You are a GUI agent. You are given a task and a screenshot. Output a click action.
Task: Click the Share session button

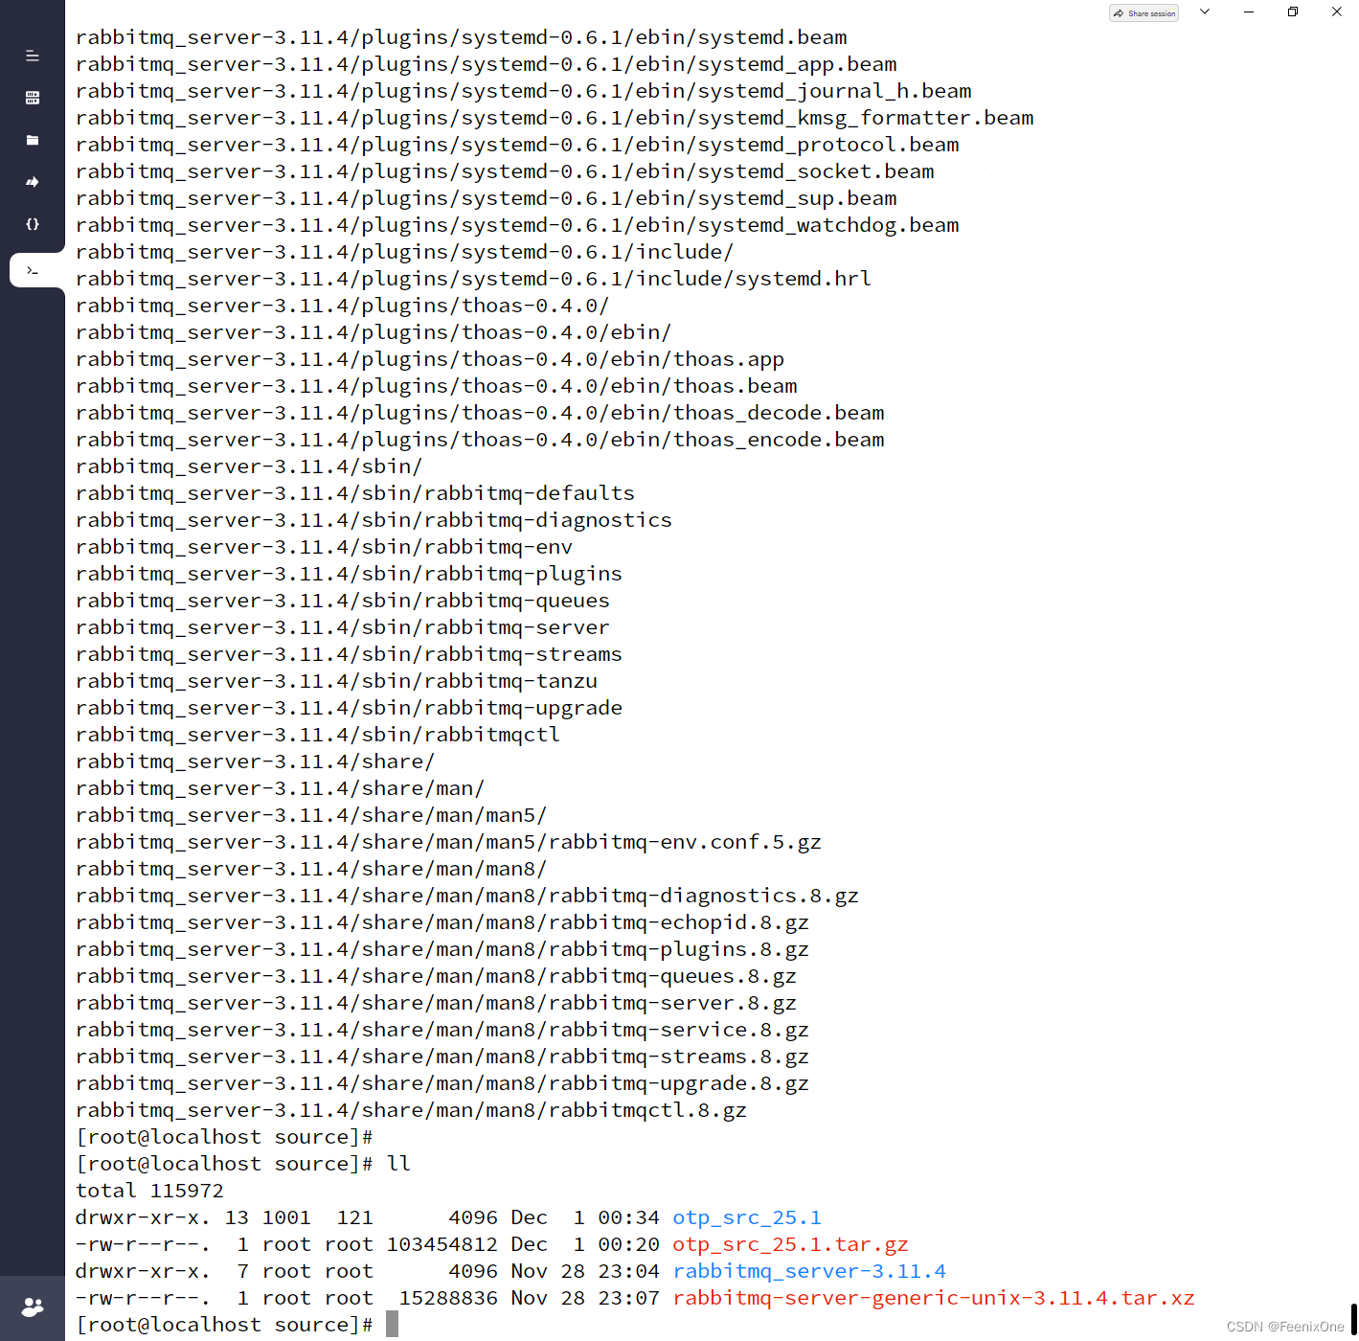[1144, 13]
